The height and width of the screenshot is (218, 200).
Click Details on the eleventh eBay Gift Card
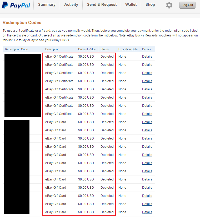[147, 204]
